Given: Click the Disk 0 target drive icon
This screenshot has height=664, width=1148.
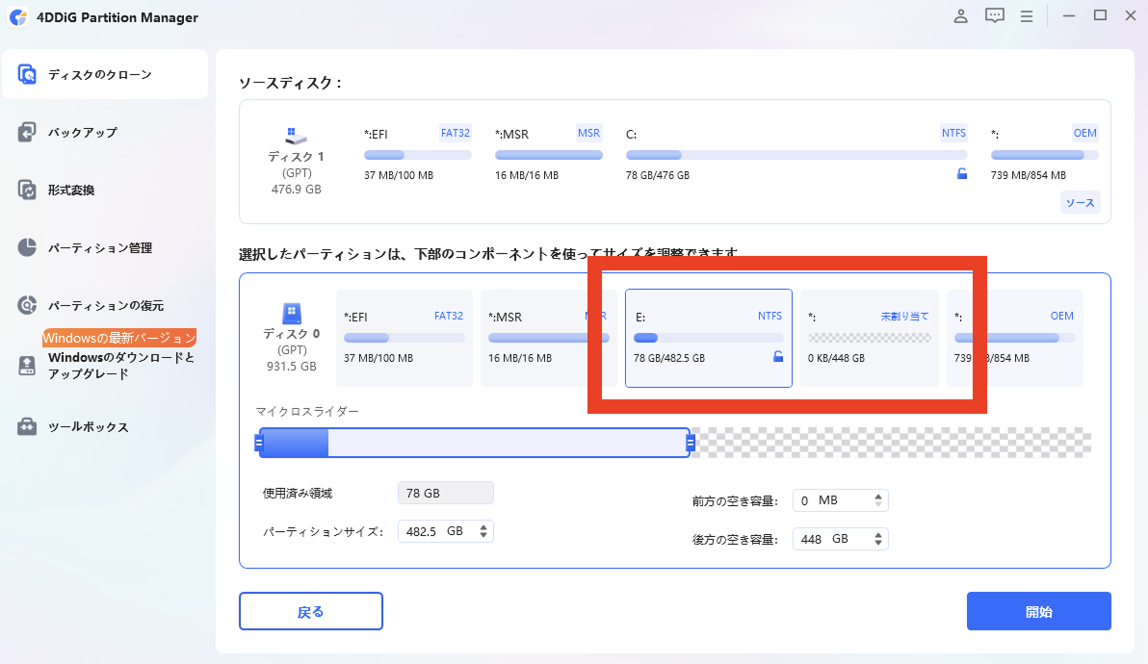Looking at the screenshot, I should pos(290,313).
